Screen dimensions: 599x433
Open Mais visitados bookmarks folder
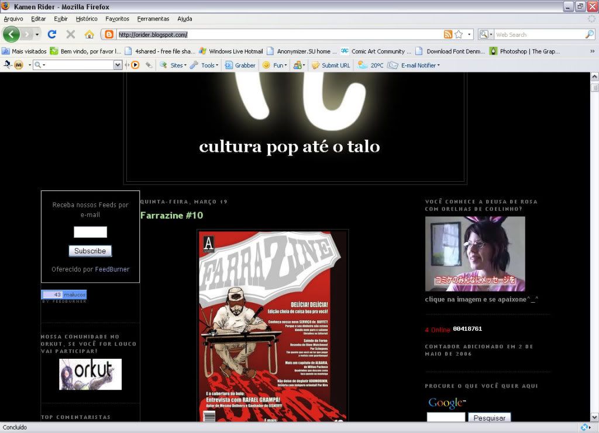pyautogui.click(x=24, y=51)
